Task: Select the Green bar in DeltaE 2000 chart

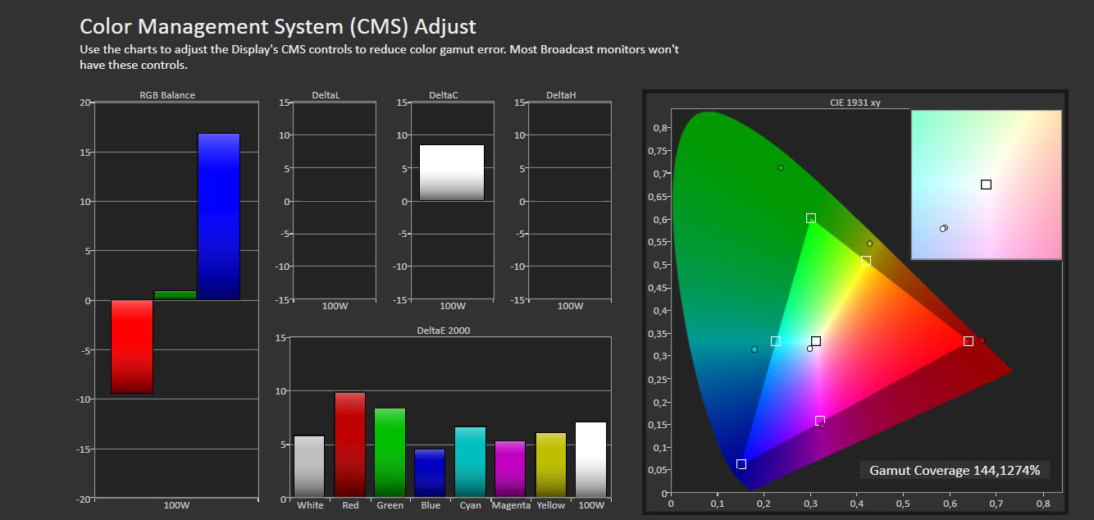Action: tap(390, 452)
